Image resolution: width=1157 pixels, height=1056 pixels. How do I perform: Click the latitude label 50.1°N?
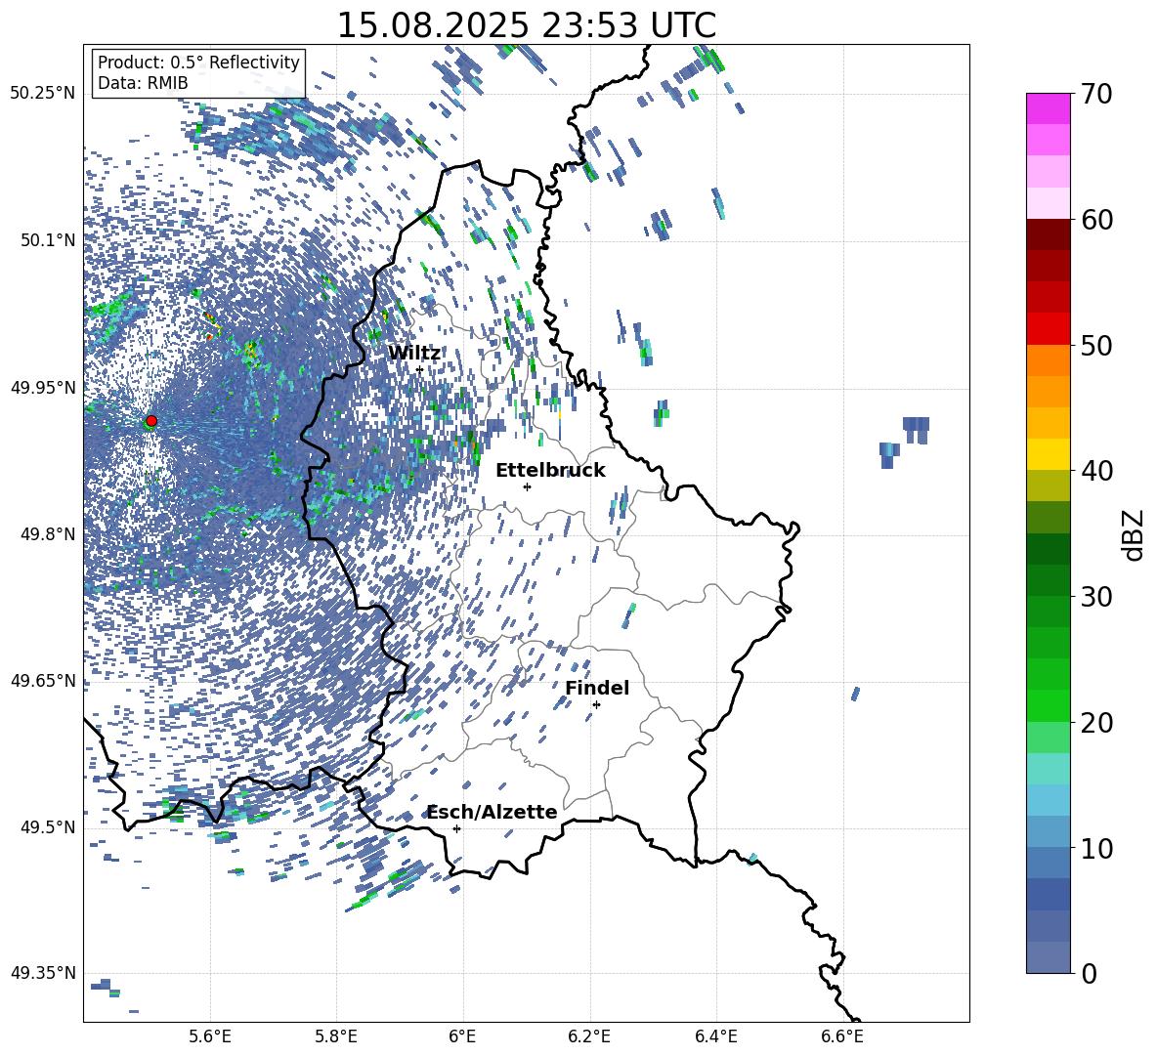pyautogui.click(x=47, y=240)
